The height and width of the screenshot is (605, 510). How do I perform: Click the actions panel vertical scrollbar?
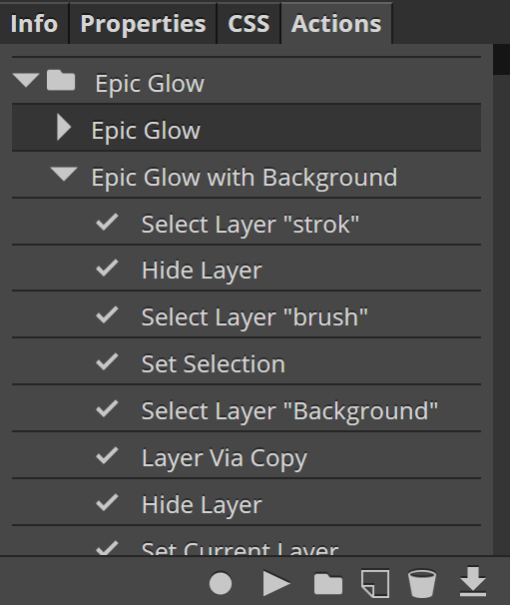(501, 300)
